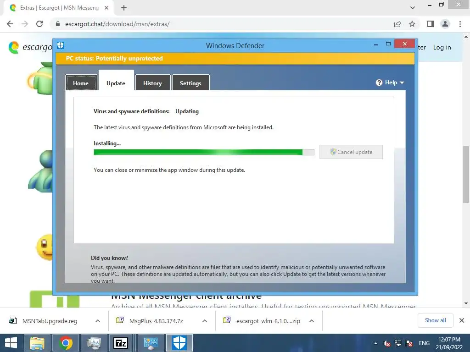Click the ENG language indicator

[x=424, y=343]
